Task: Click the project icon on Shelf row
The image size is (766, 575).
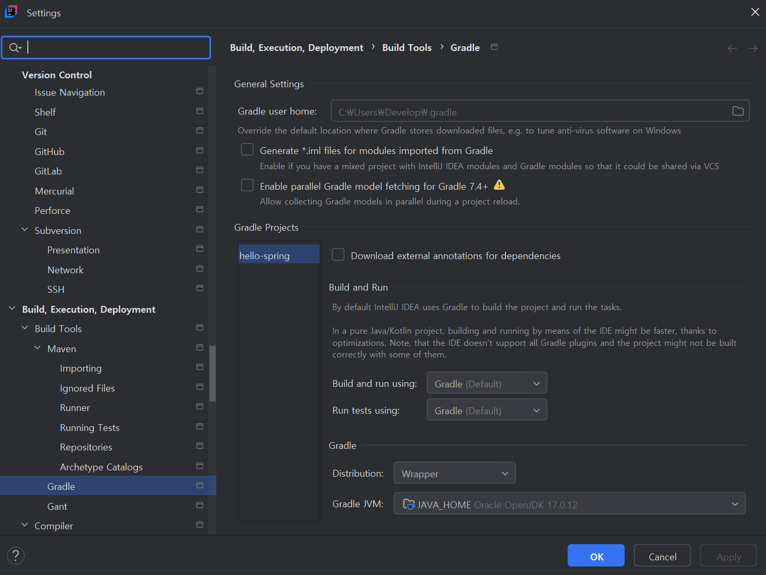Action: point(200,111)
